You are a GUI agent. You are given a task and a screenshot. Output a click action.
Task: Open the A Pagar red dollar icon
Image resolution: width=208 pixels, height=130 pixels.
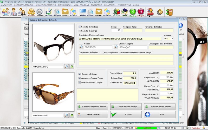[141, 12]
